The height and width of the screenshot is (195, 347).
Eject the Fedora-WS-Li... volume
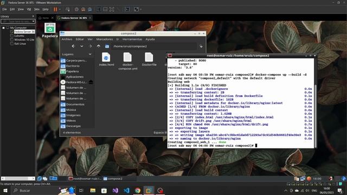point(91,82)
